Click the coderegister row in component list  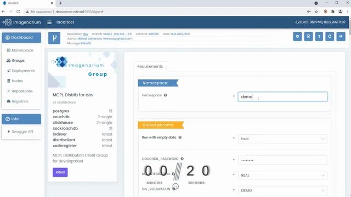pyautogui.click(x=82, y=146)
